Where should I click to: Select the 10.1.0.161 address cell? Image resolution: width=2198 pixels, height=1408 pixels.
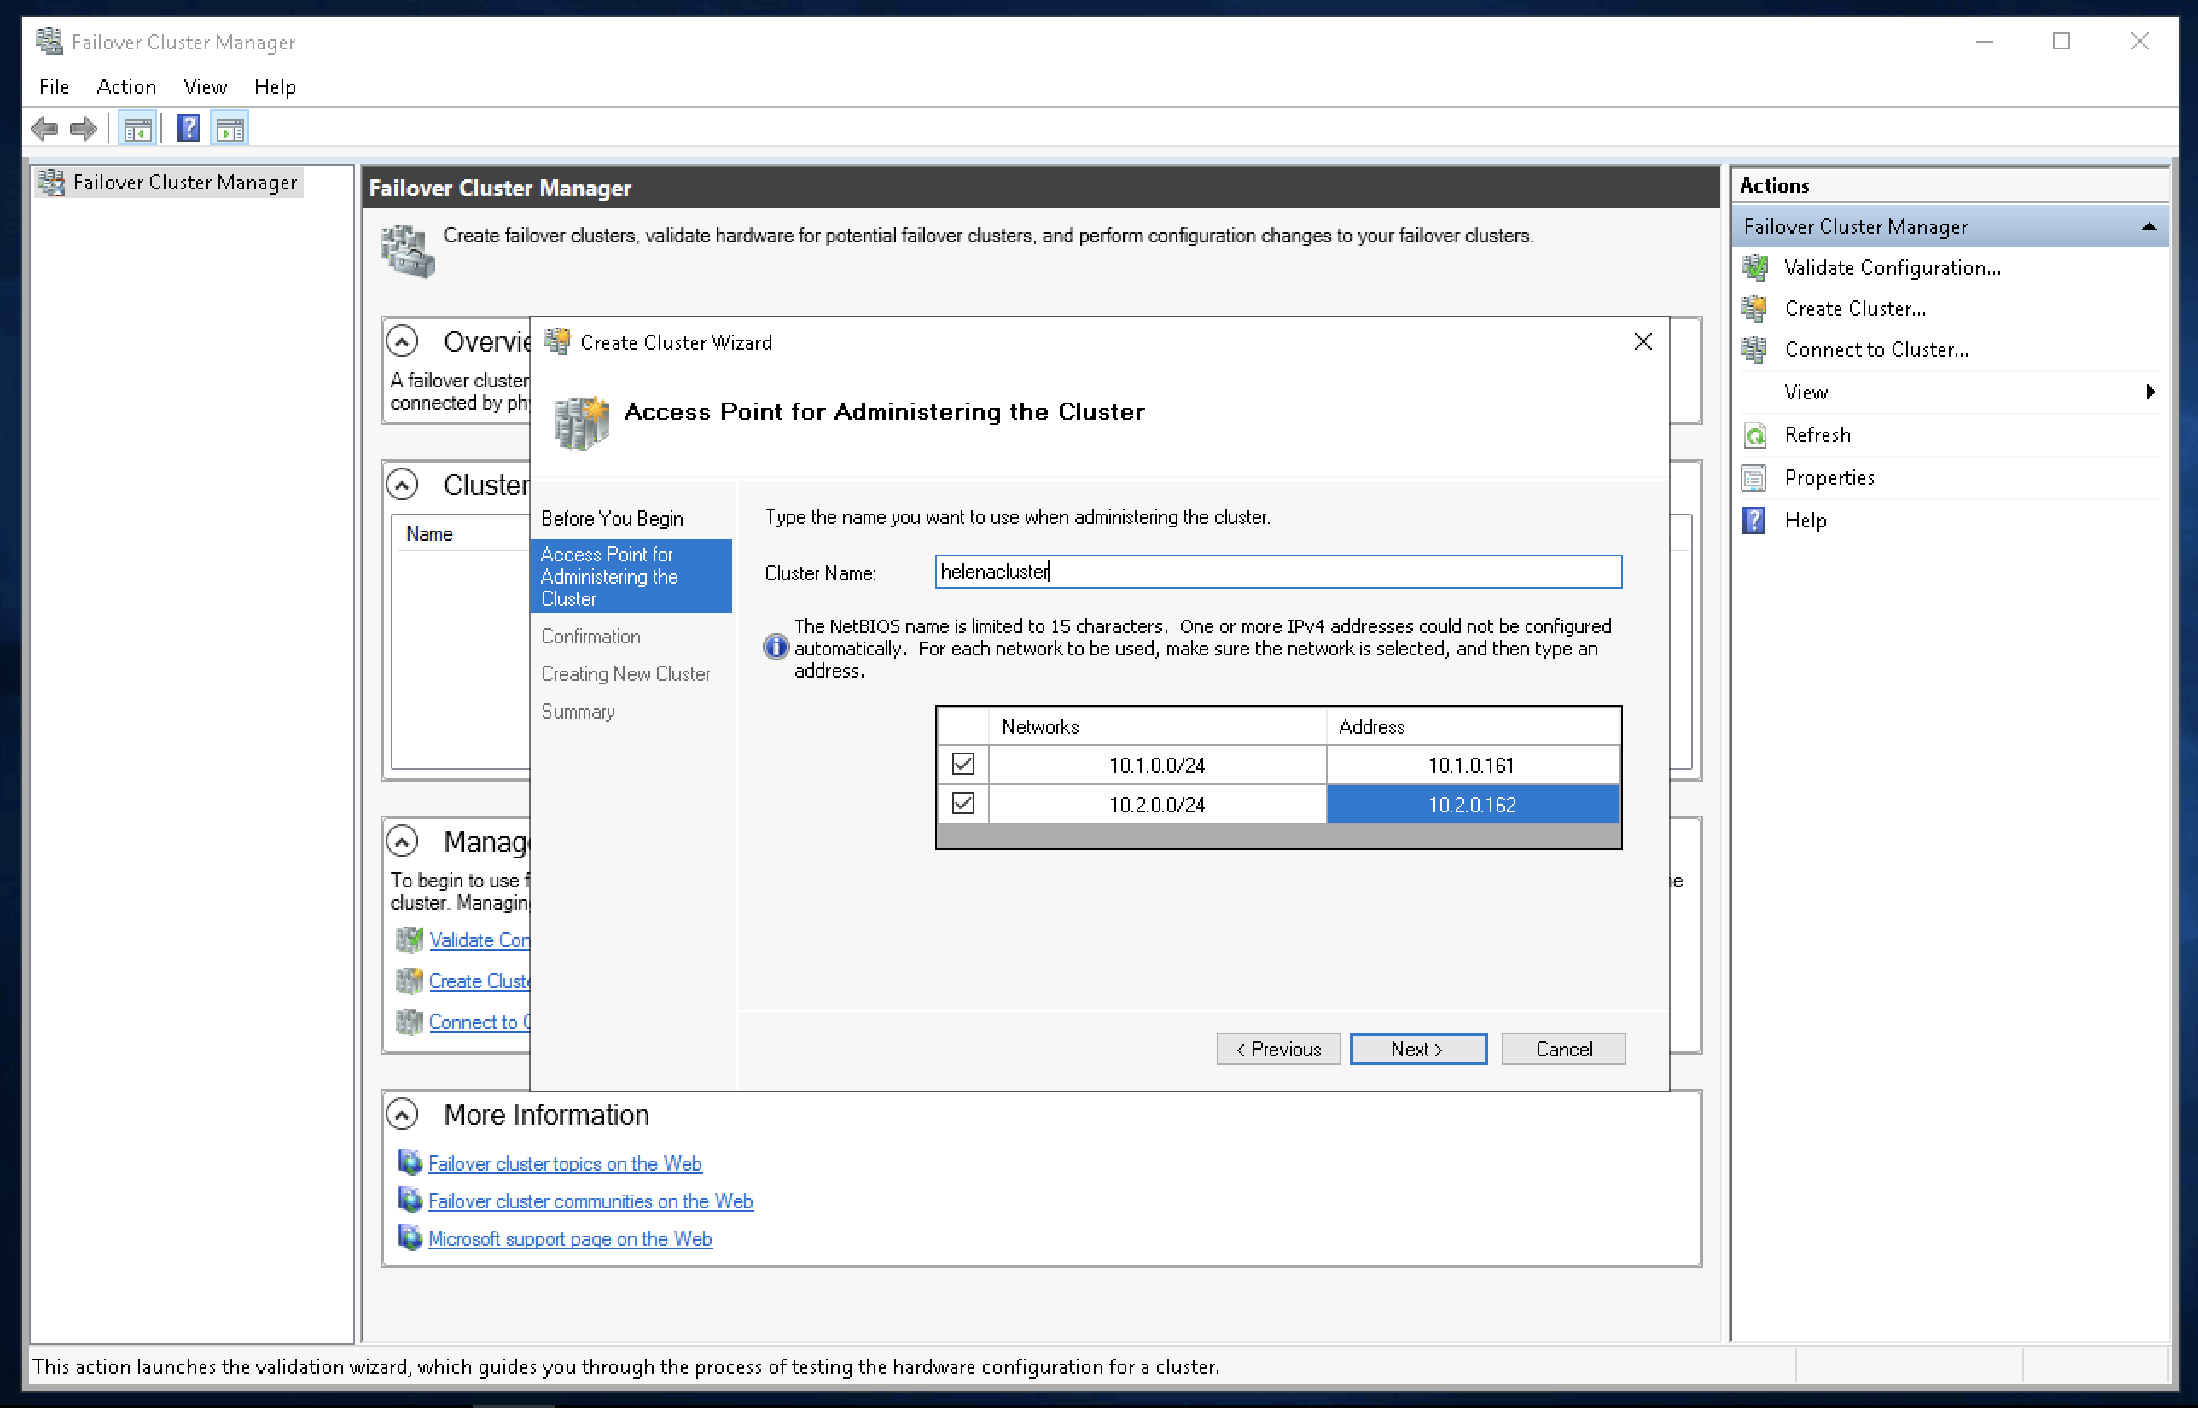1473,765
